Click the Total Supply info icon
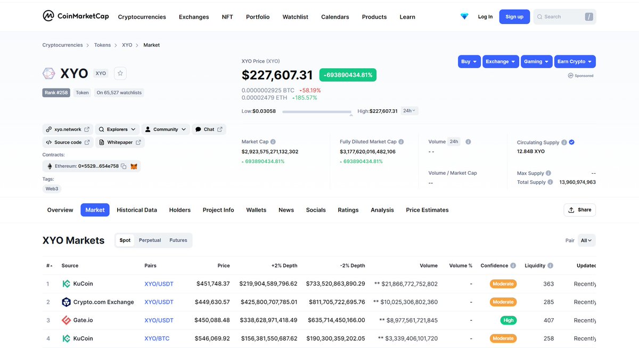The height and width of the screenshot is (348, 639). (x=551, y=182)
